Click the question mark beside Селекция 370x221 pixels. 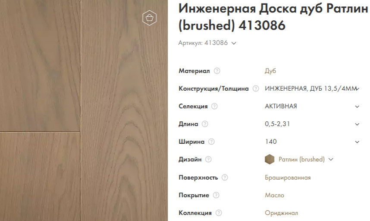click(x=214, y=106)
